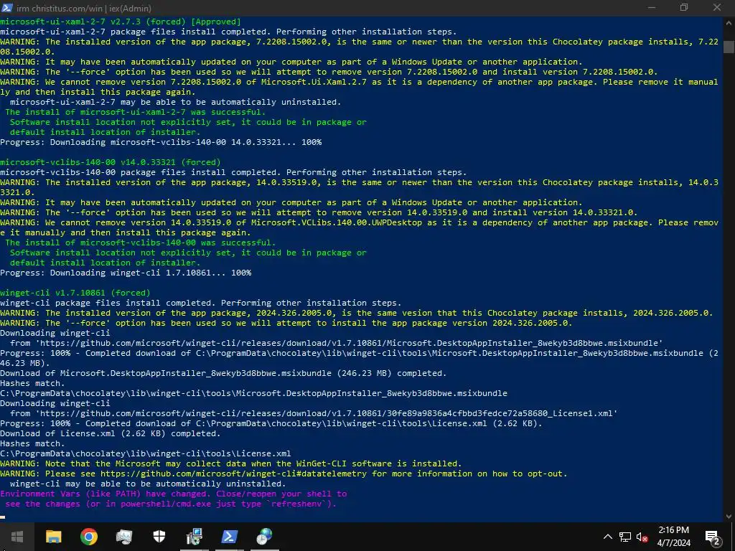The height and width of the screenshot is (551, 735).
Task: Open the globe with clock taskbar icon
Action: coord(264,537)
